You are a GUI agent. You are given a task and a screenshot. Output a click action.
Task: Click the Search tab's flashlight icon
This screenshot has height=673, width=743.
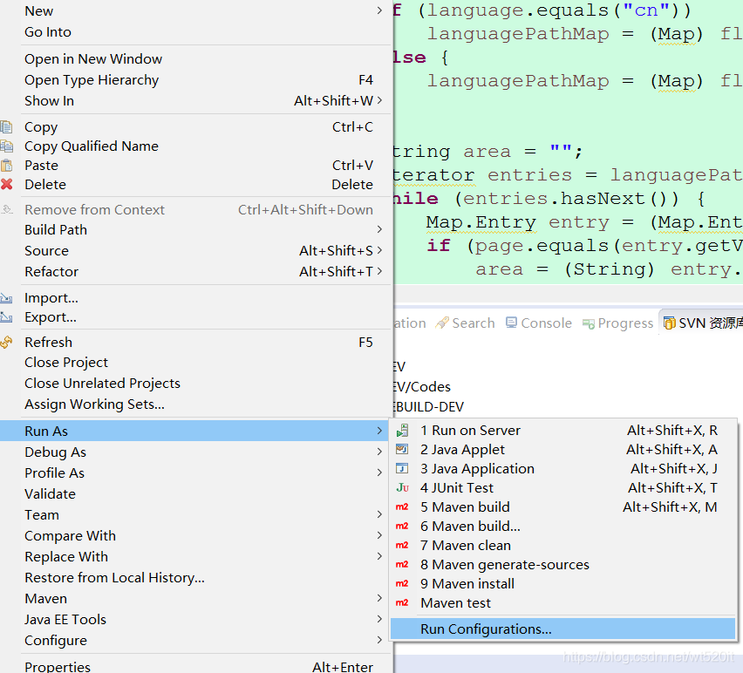(442, 323)
